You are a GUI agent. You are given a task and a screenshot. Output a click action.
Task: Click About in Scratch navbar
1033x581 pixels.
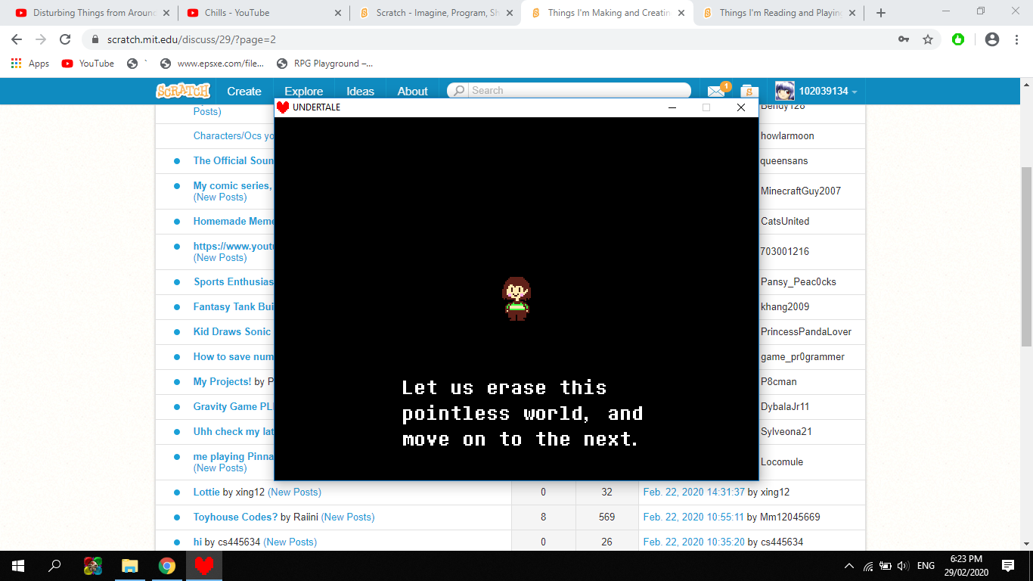[413, 92]
